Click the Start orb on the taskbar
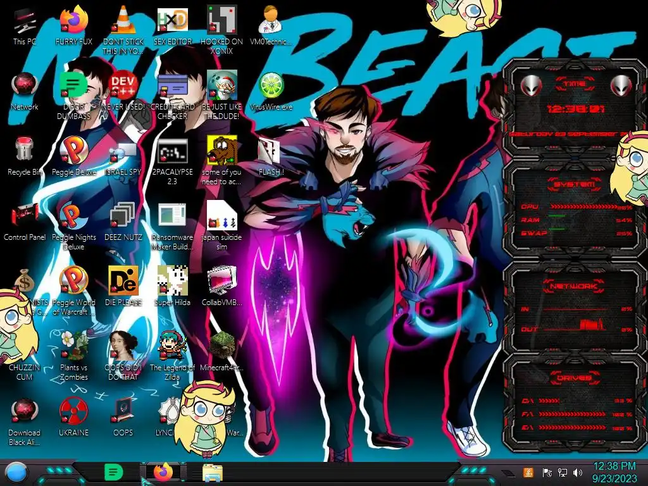 pyautogui.click(x=15, y=473)
